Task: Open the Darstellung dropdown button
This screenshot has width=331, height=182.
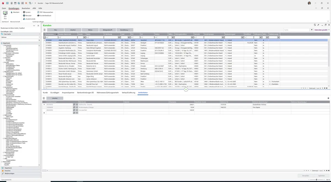Action: point(125,30)
